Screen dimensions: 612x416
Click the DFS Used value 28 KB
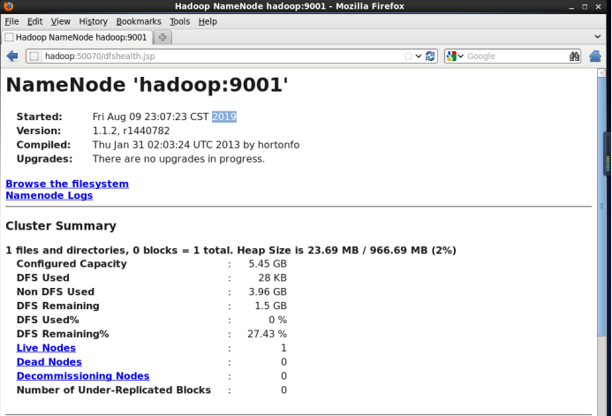click(x=272, y=278)
